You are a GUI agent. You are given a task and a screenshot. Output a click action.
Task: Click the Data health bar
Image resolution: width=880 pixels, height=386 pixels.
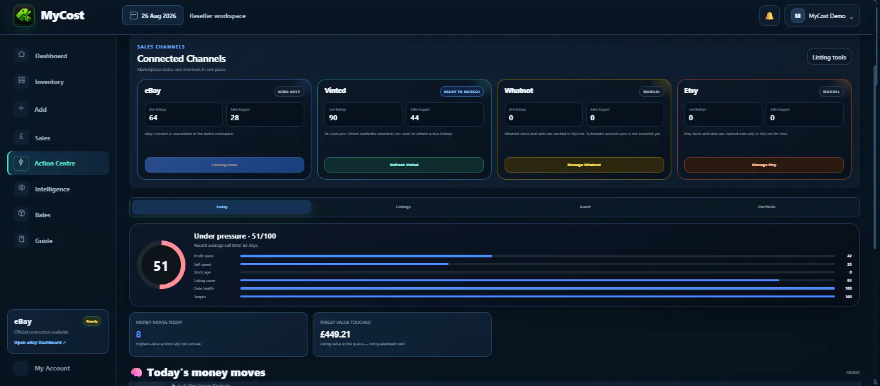click(537, 288)
